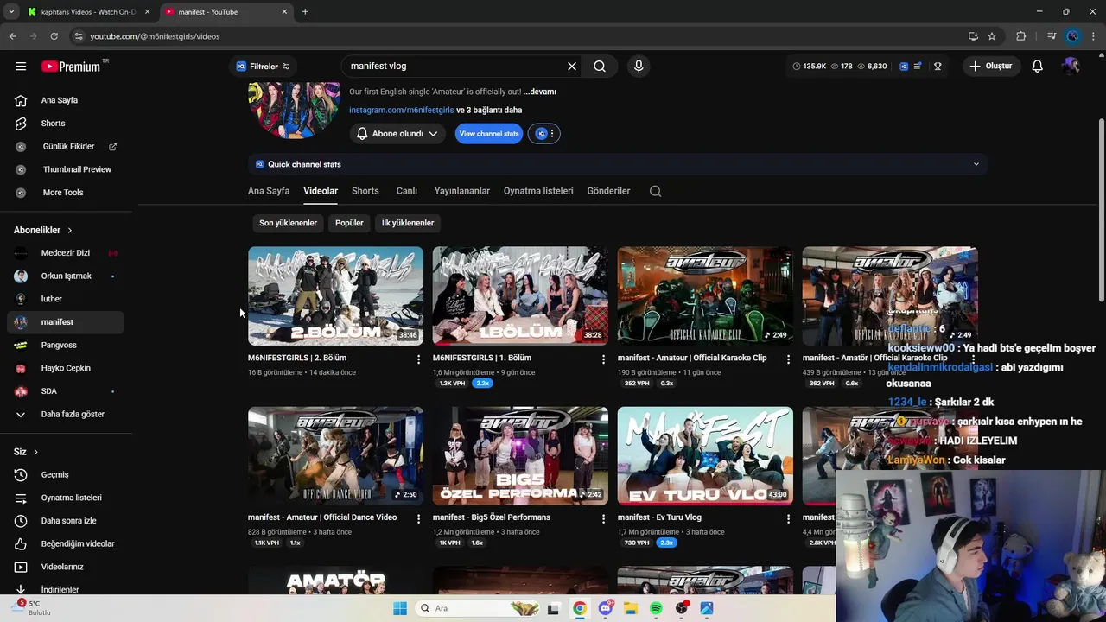Click the Oluştur create button

[992, 67]
